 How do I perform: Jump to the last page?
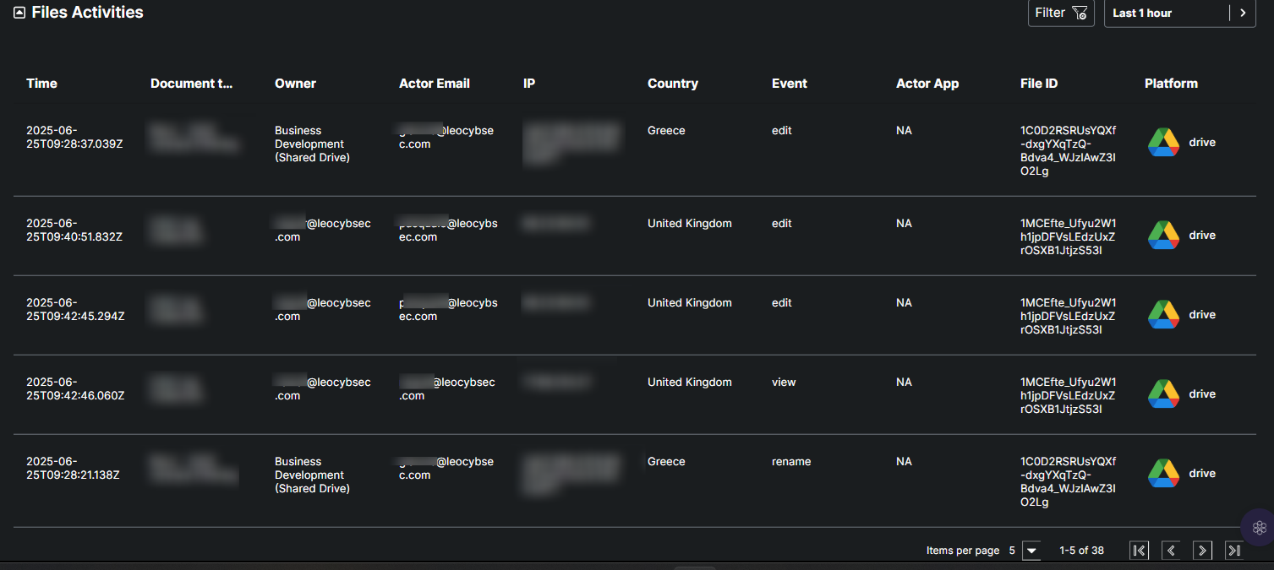1234,551
